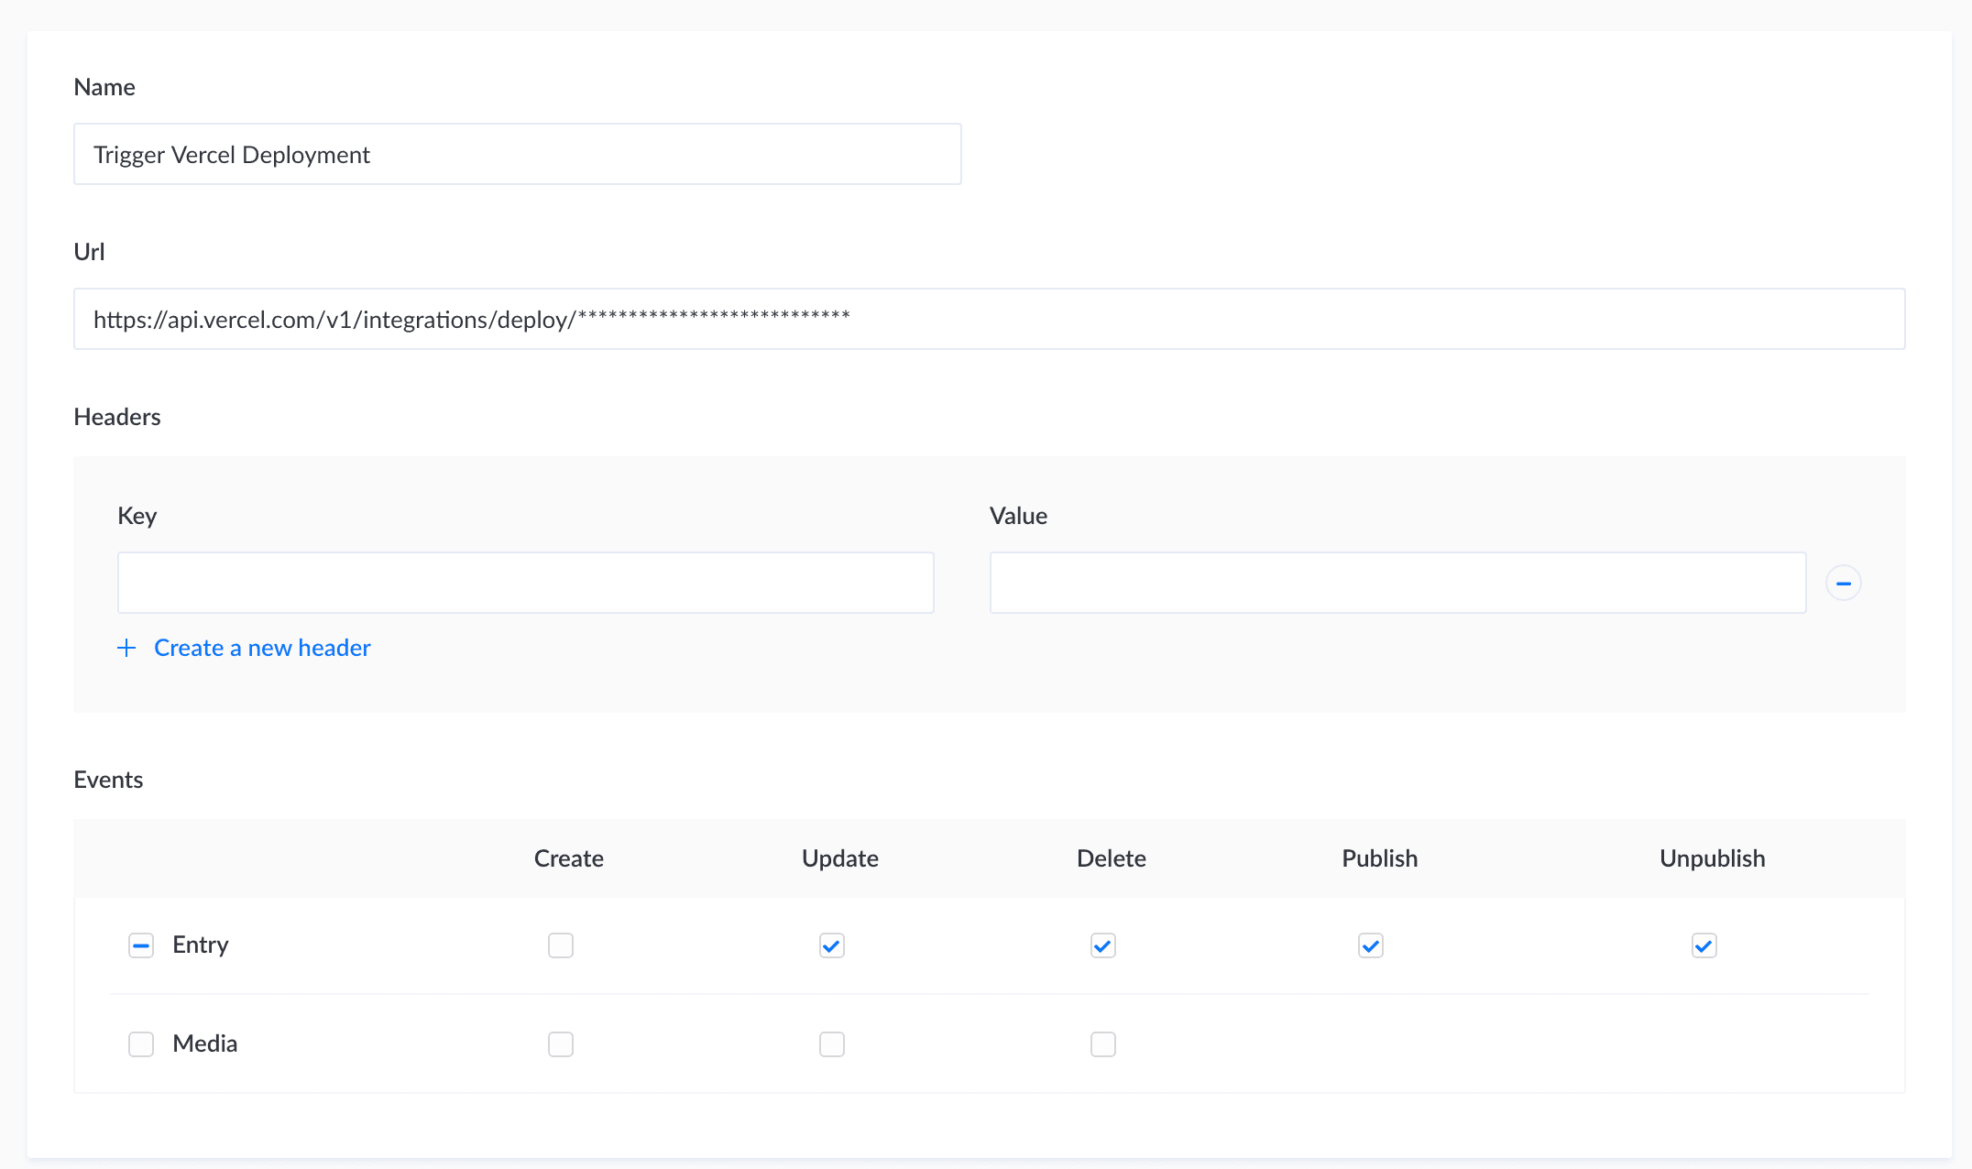This screenshot has height=1169, width=1972.
Task: Click the Update column header
Action: pos(839,858)
